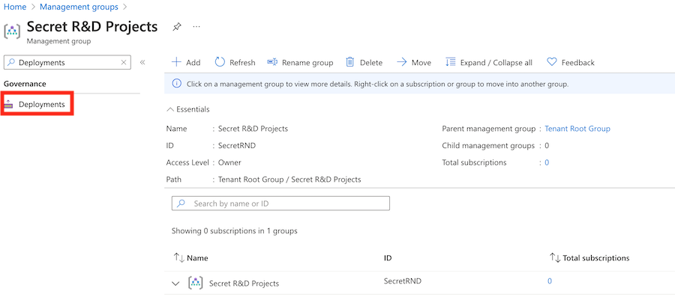Image resolution: width=675 pixels, height=297 pixels.
Task: Click the Add toolbar button
Action: pyautogui.click(x=186, y=62)
